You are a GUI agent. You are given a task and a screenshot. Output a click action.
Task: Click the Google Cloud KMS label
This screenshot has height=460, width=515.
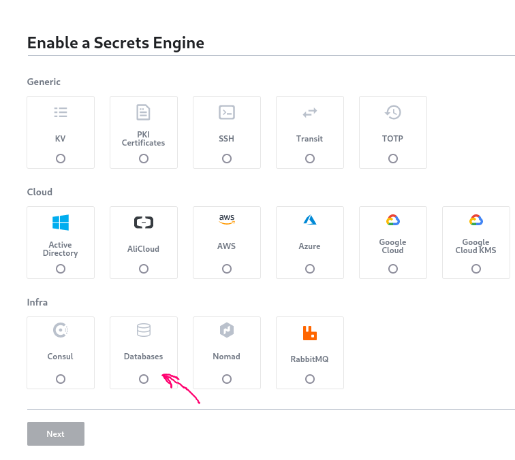pos(476,246)
